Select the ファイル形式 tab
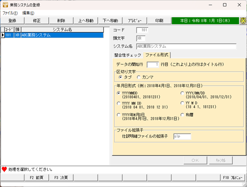 pos(157,55)
